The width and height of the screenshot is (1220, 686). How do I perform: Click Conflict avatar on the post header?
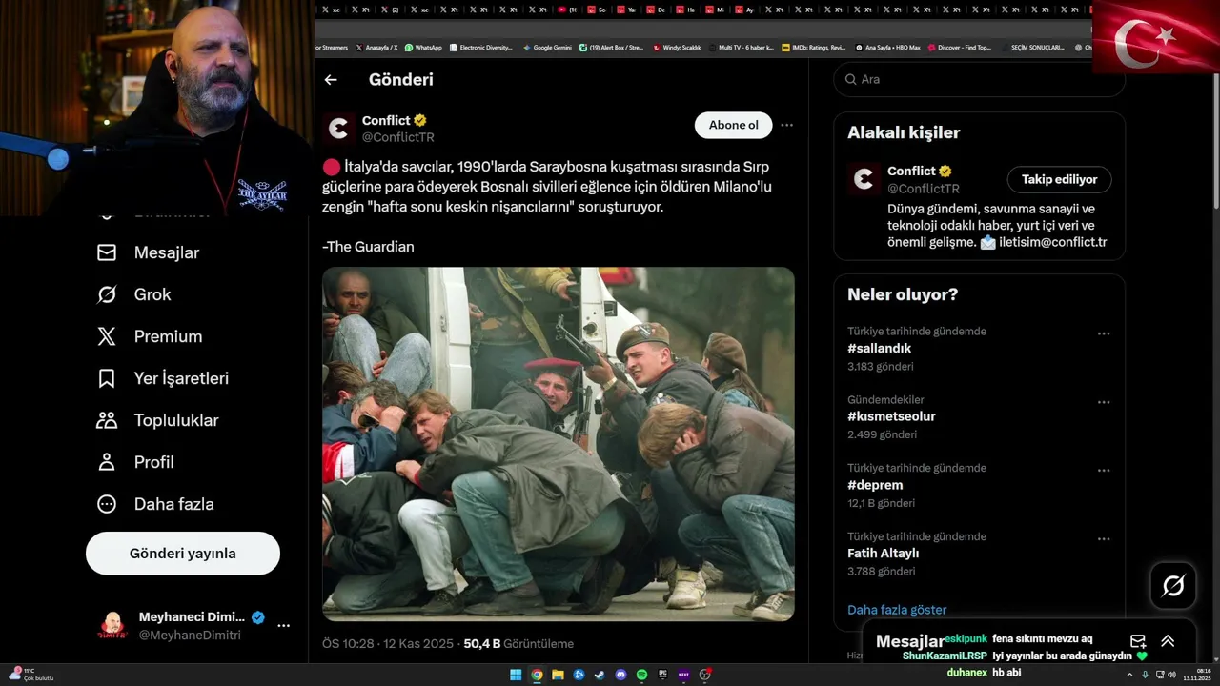pos(337,129)
